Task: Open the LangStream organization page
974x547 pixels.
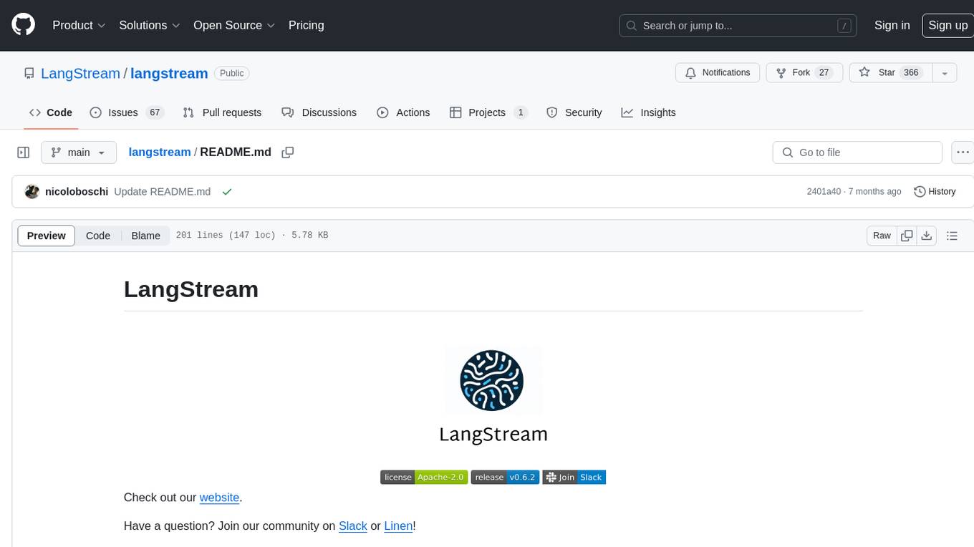Action: 80,73
